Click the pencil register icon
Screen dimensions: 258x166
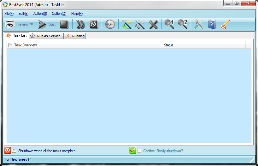click(225, 24)
